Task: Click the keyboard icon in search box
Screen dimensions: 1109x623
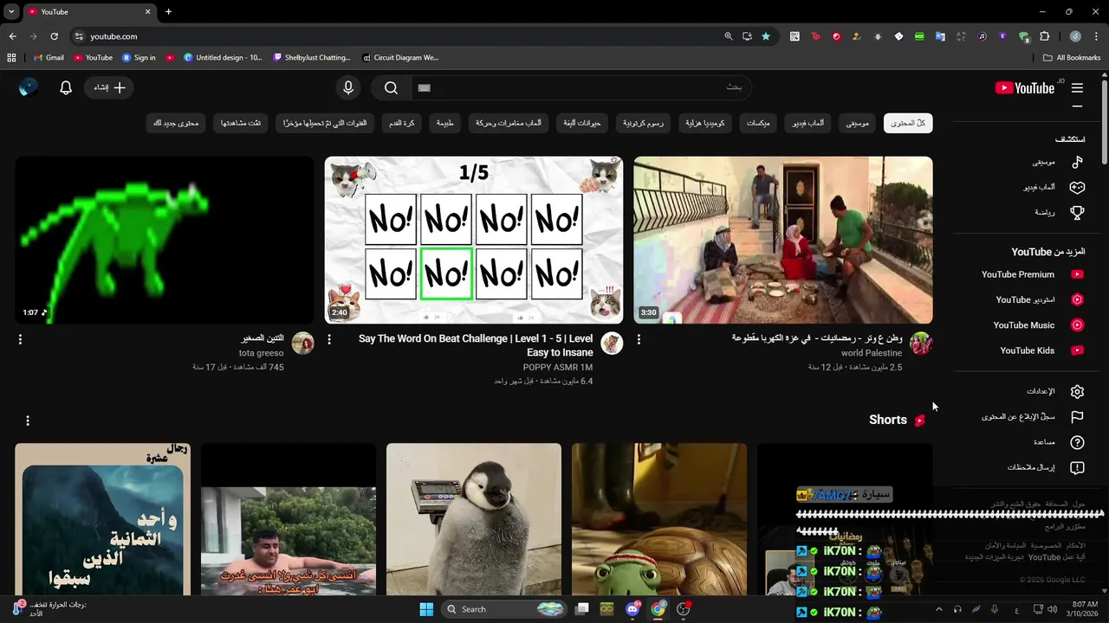Action: tap(424, 87)
